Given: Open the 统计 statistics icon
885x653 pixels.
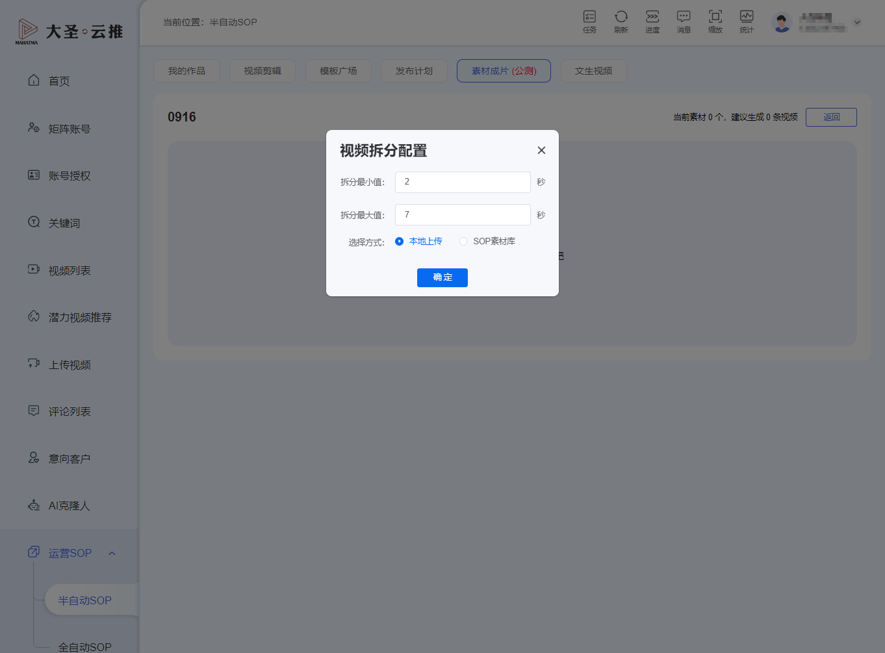Looking at the screenshot, I should coord(747,21).
